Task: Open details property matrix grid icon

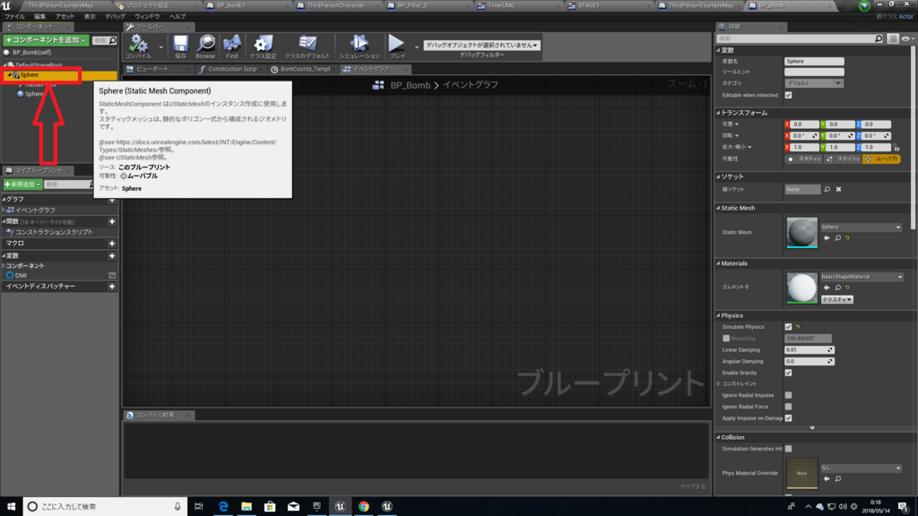Action: pyautogui.click(x=893, y=39)
